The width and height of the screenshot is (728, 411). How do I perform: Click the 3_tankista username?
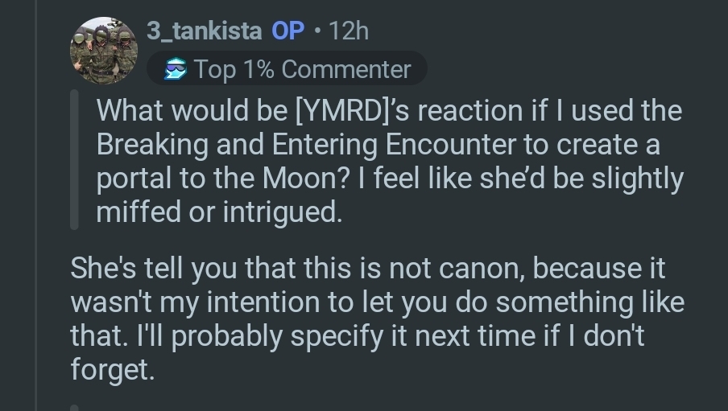pyautogui.click(x=204, y=31)
